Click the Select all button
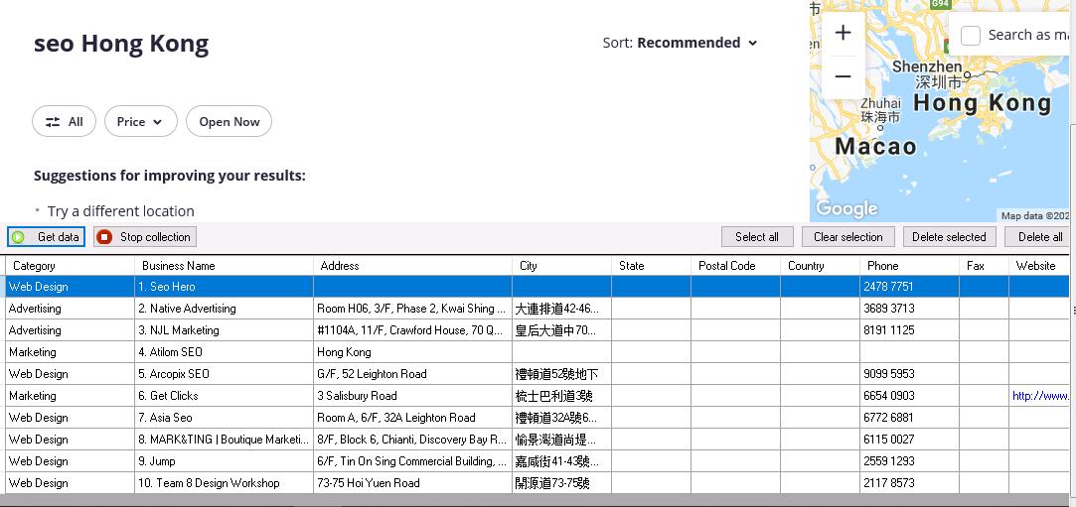 [757, 237]
